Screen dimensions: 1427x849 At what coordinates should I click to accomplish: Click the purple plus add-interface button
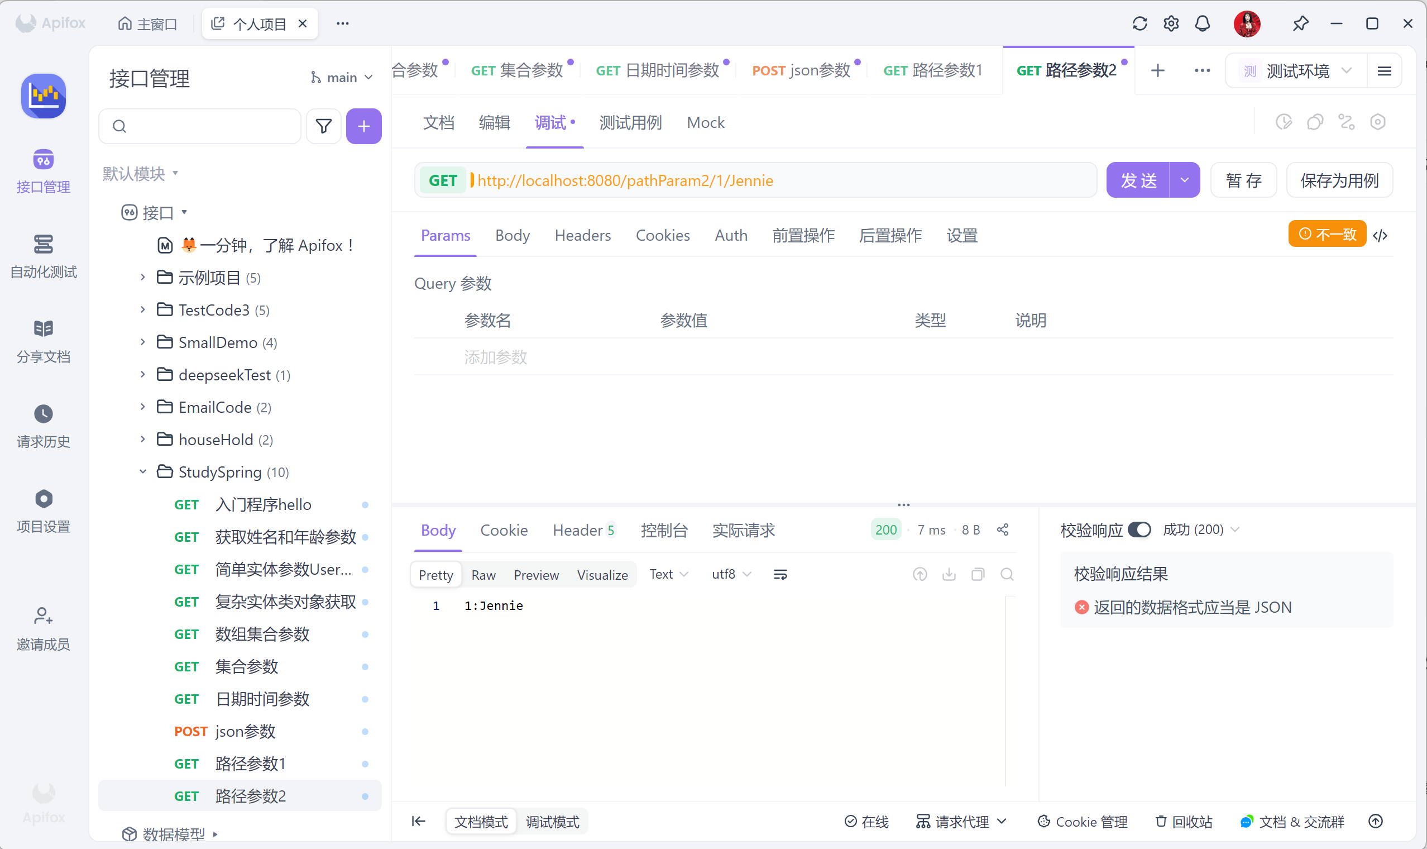363,126
